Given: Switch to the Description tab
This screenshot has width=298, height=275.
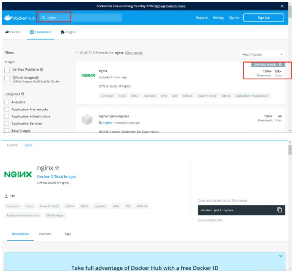Looking at the screenshot, I should pos(21,234).
